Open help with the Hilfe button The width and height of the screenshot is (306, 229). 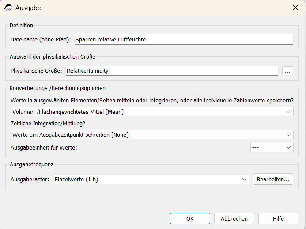tap(278, 218)
